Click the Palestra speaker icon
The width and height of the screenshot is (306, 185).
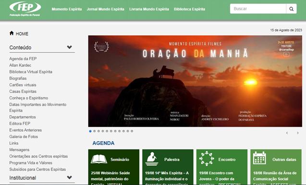152,159
